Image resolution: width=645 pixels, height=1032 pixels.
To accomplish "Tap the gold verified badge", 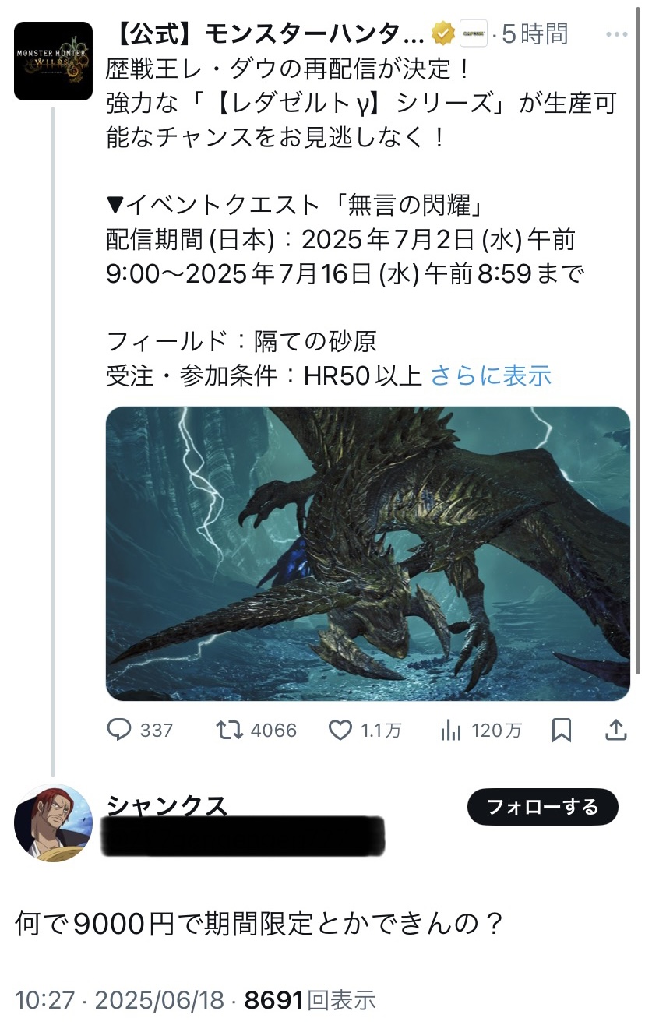I will (443, 34).
